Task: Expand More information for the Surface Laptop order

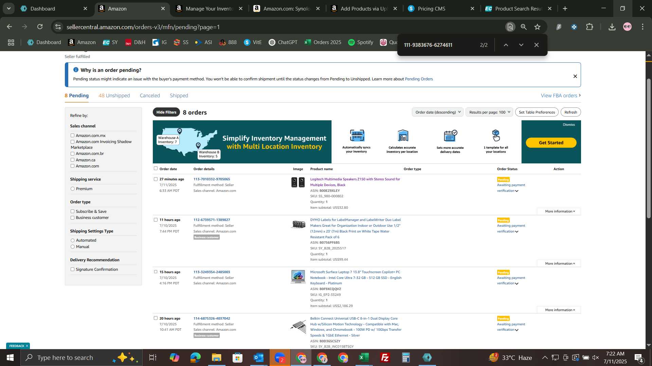Action: tap(559, 310)
